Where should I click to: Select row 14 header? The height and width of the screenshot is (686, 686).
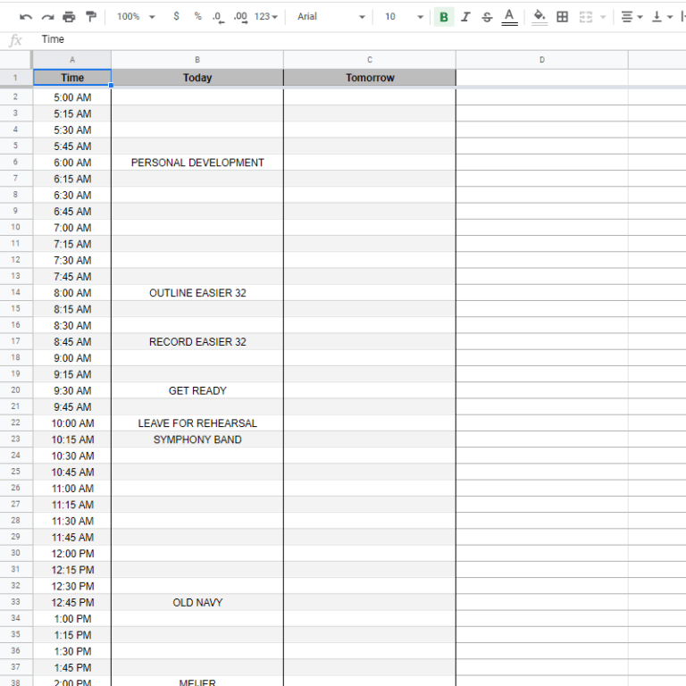click(16, 293)
